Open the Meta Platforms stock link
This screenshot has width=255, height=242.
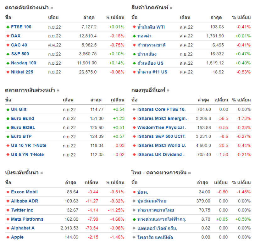(x=27, y=219)
